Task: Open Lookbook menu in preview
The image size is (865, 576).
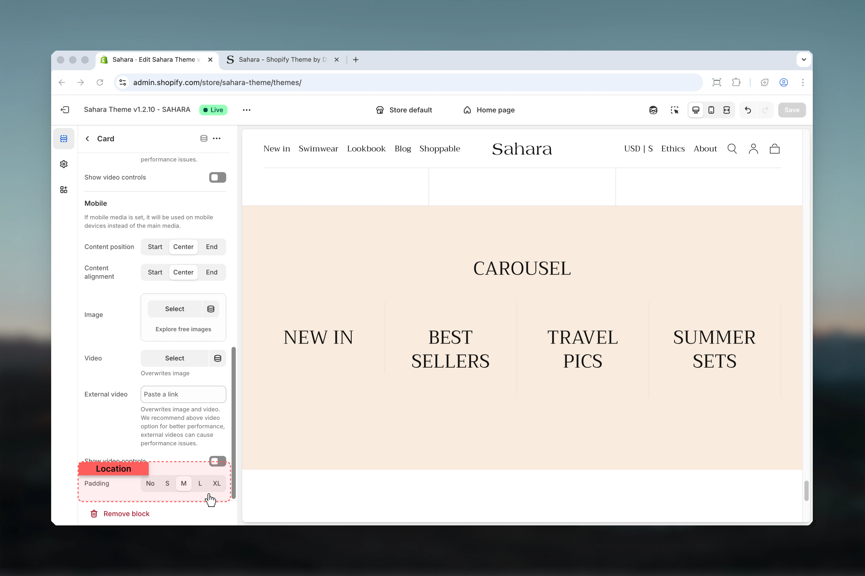Action: pyautogui.click(x=366, y=149)
